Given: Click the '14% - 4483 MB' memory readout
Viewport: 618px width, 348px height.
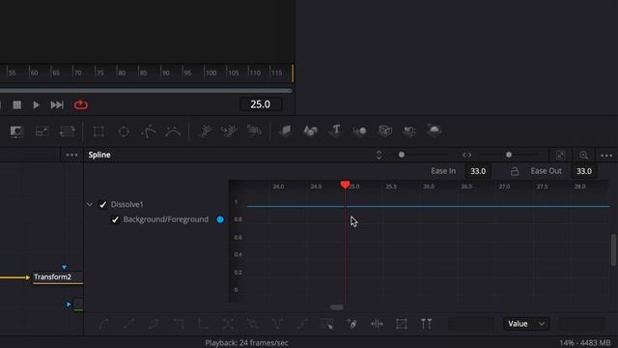Looking at the screenshot, I should (585, 343).
